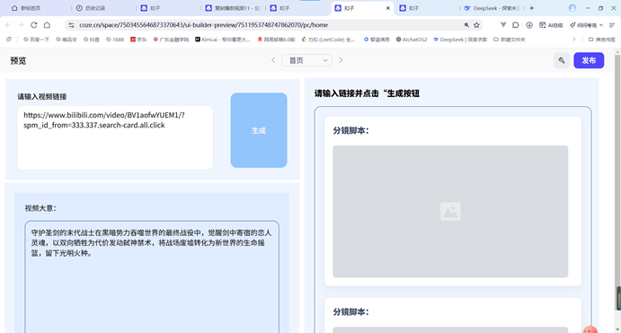Switch to the 历史记录 tab

(x=91, y=8)
